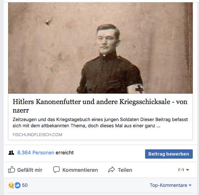Click the Zeitzeugen article description text
199x195 pixels.
(100, 123)
